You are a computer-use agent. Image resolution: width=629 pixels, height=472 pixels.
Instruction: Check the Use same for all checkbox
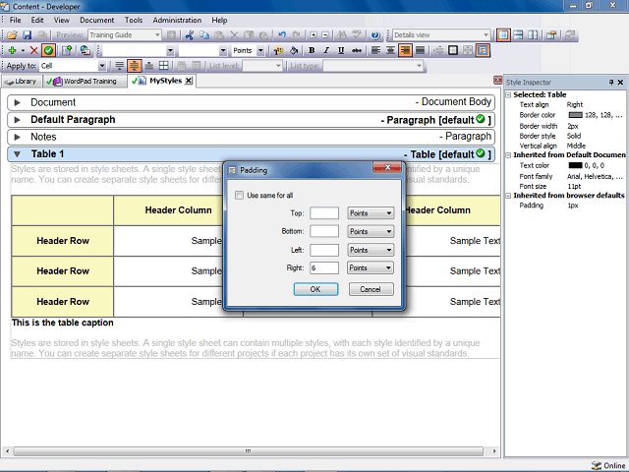click(240, 196)
